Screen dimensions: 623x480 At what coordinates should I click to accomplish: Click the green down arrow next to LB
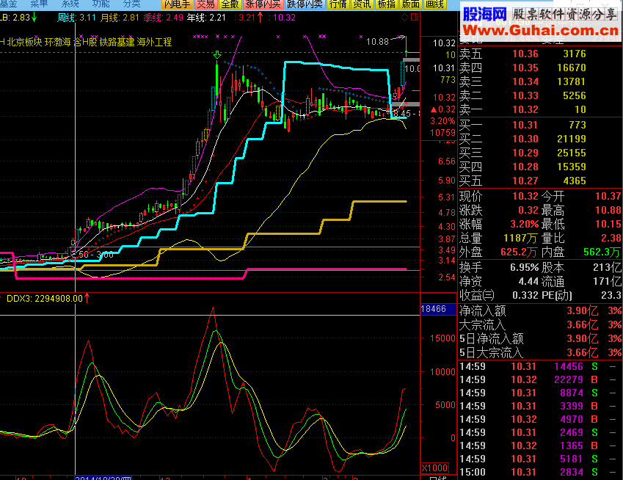(34, 17)
